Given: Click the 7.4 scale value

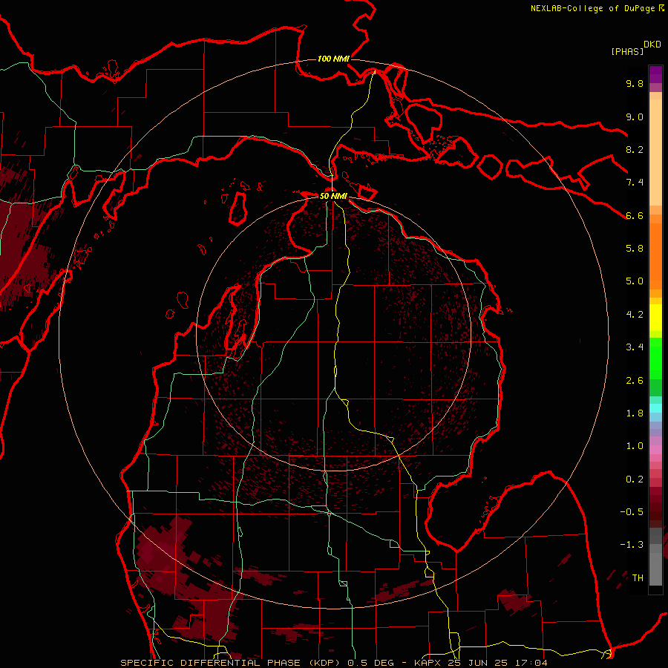Looking at the screenshot, I should [635, 183].
